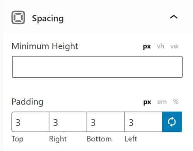Select px unit for Minimum Height
The image size is (193, 151).
(x=147, y=47)
